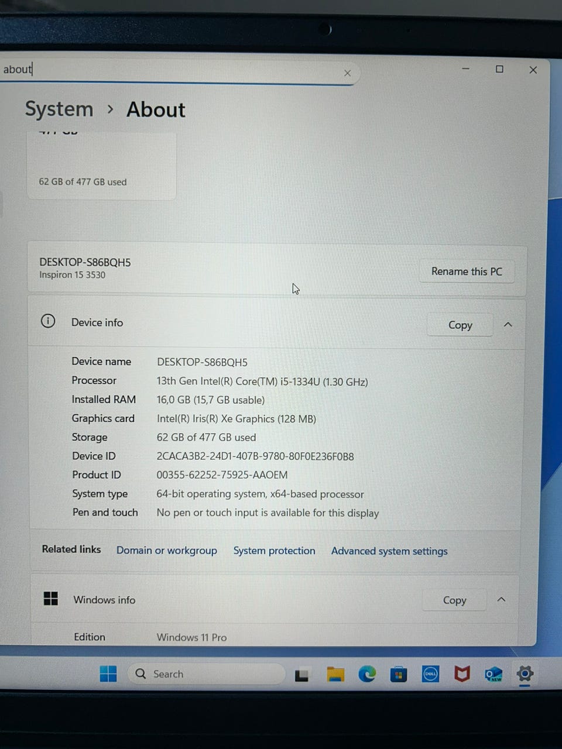Open McAfee from the taskbar

click(x=462, y=674)
